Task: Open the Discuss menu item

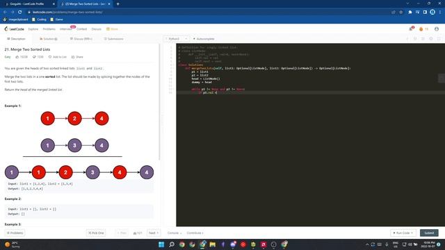Action: pyautogui.click(x=96, y=29)
